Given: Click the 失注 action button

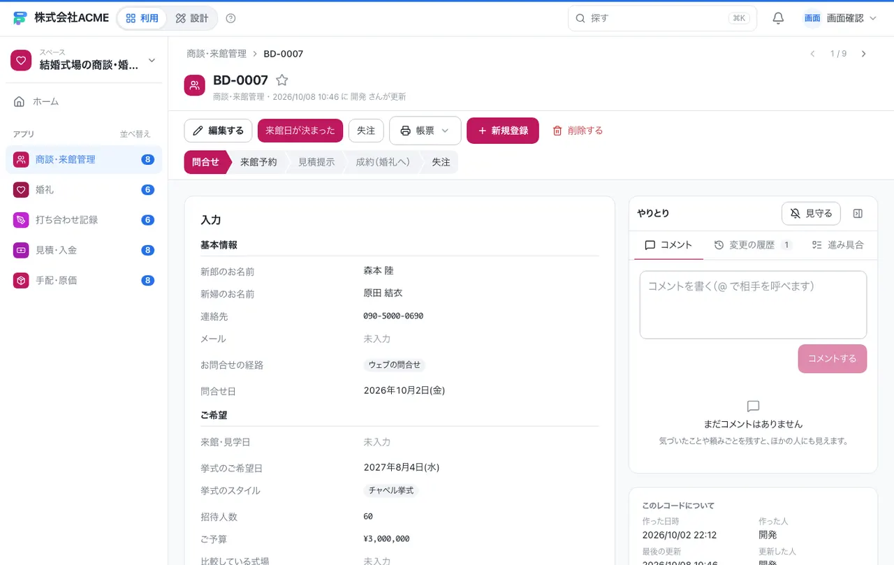Looking at the screenshot, I should 366,131.
